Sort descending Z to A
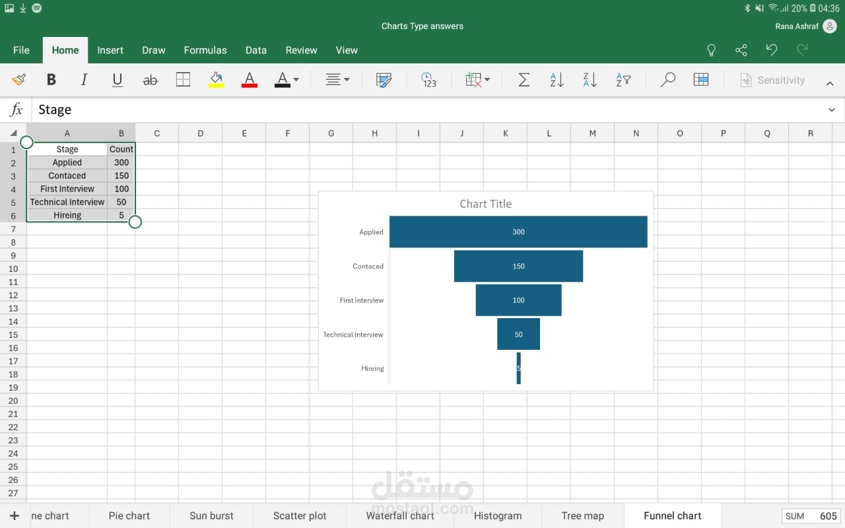 (x=590, y=80)
